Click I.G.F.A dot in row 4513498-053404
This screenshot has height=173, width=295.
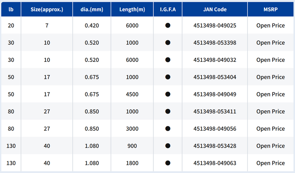(x=168, y=77)
